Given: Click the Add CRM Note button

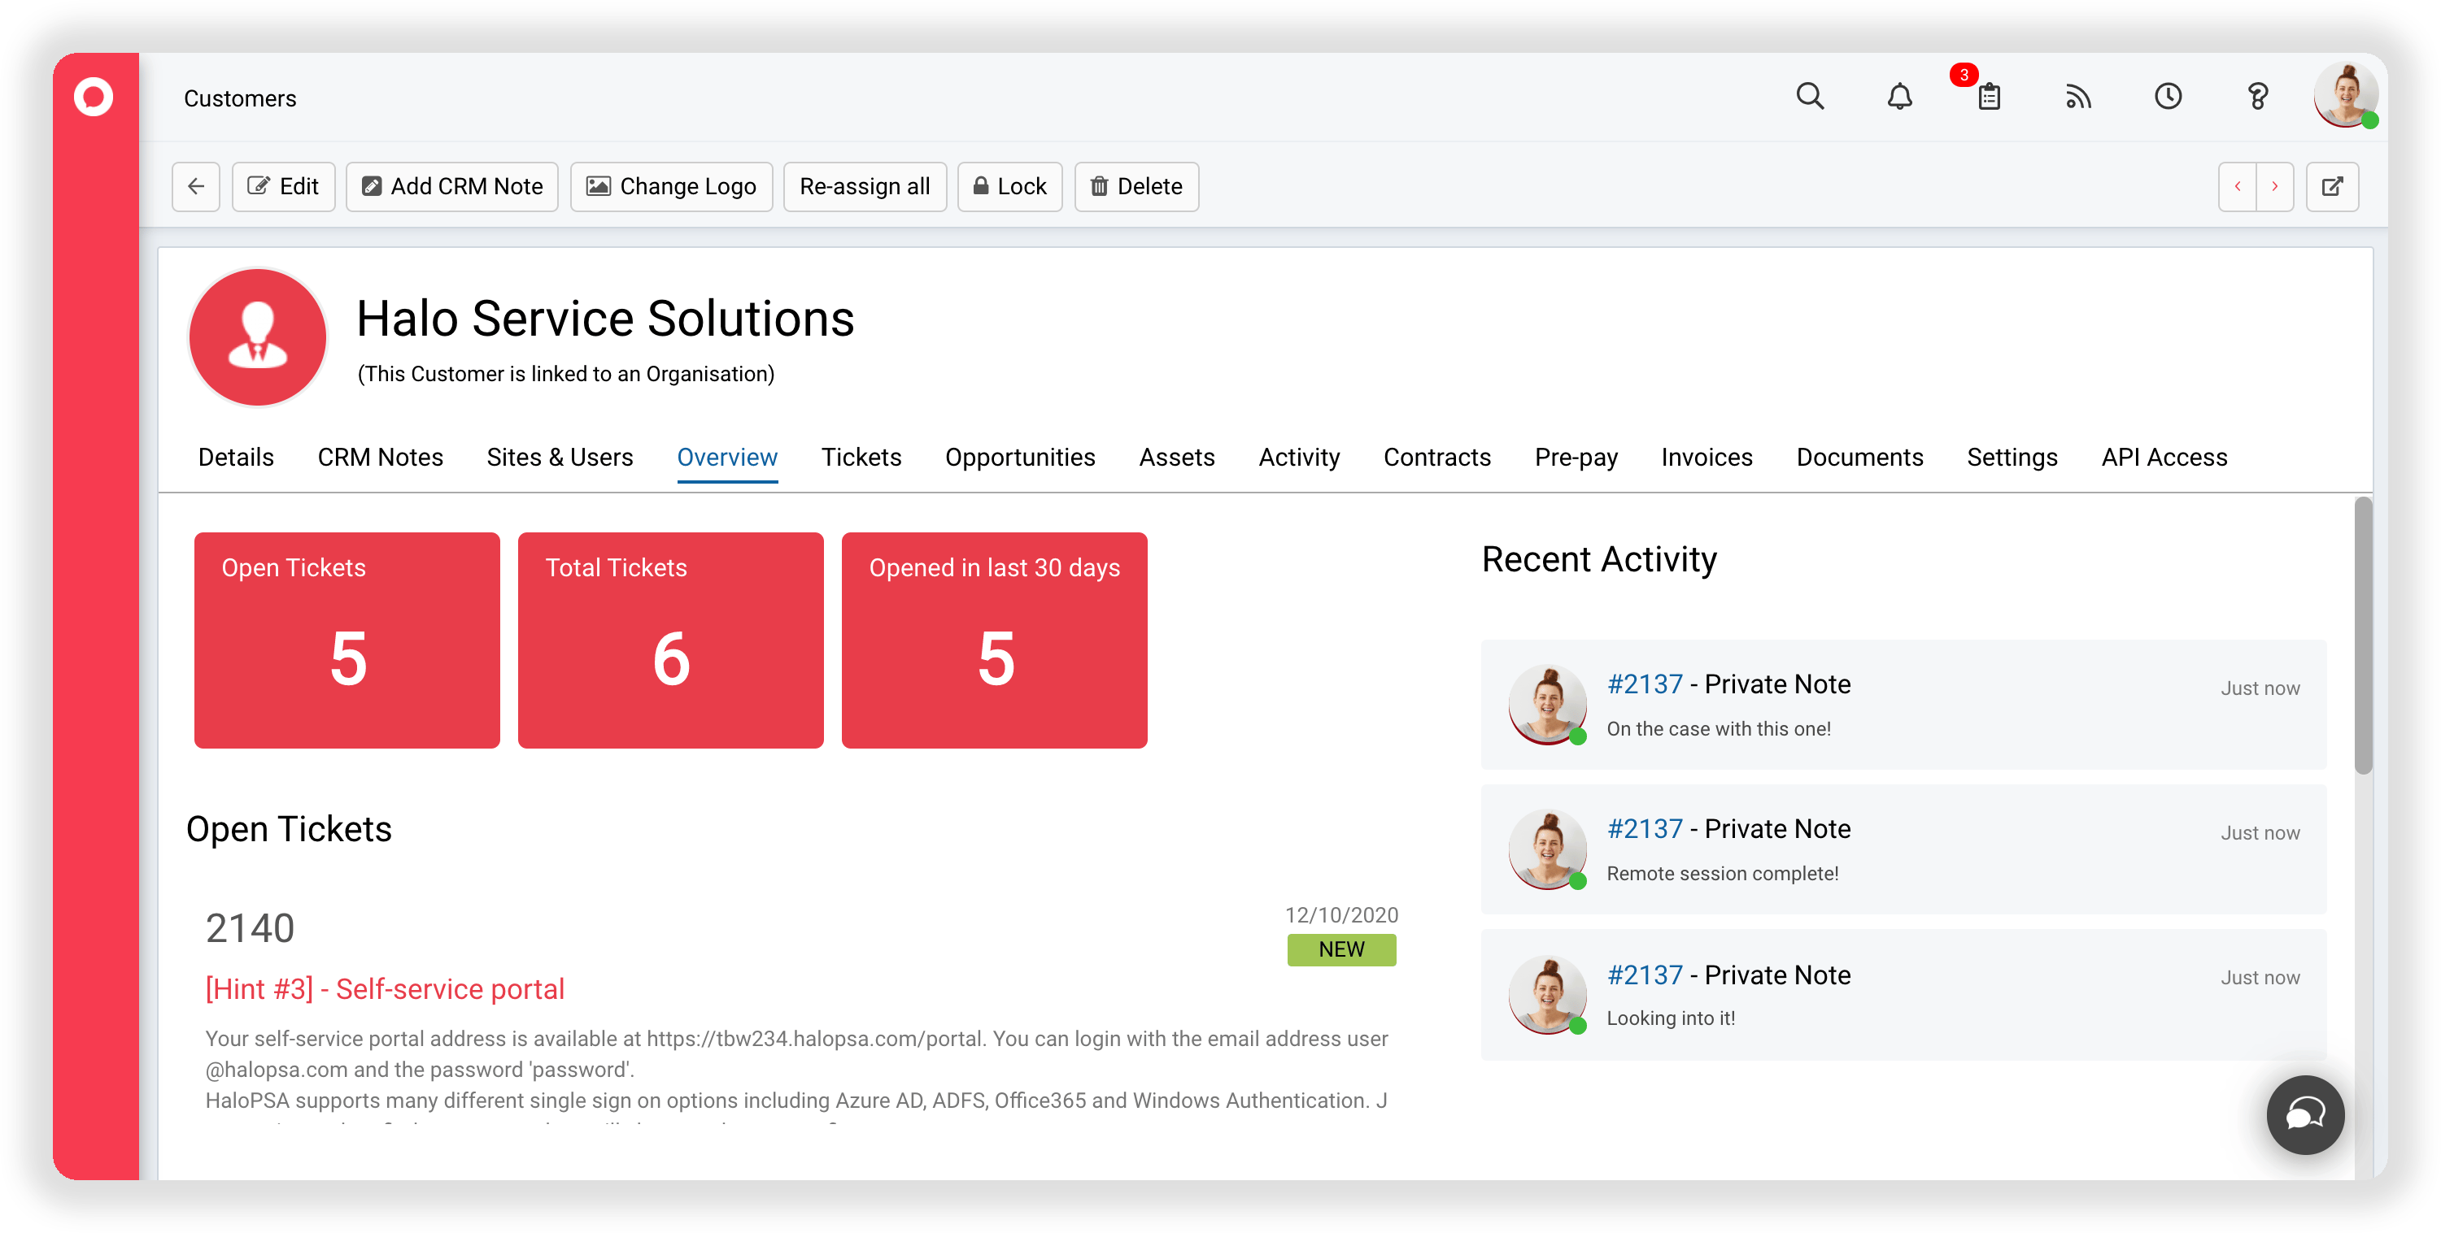Looking at the screenshot, I should [453, 185].
